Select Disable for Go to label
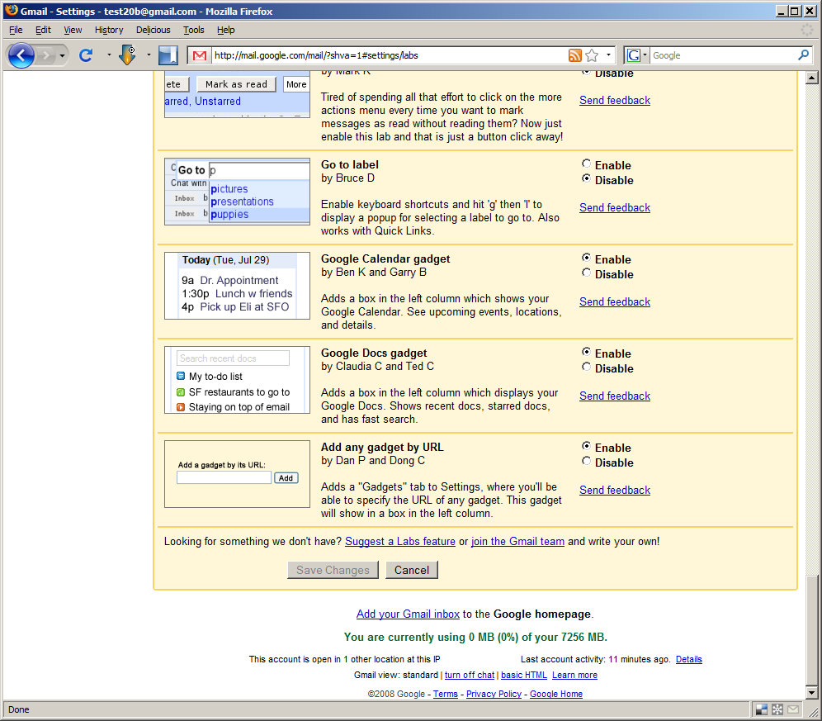 586,179
